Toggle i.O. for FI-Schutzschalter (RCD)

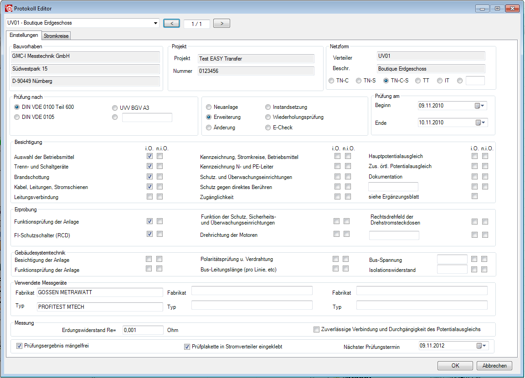[149, 234]
